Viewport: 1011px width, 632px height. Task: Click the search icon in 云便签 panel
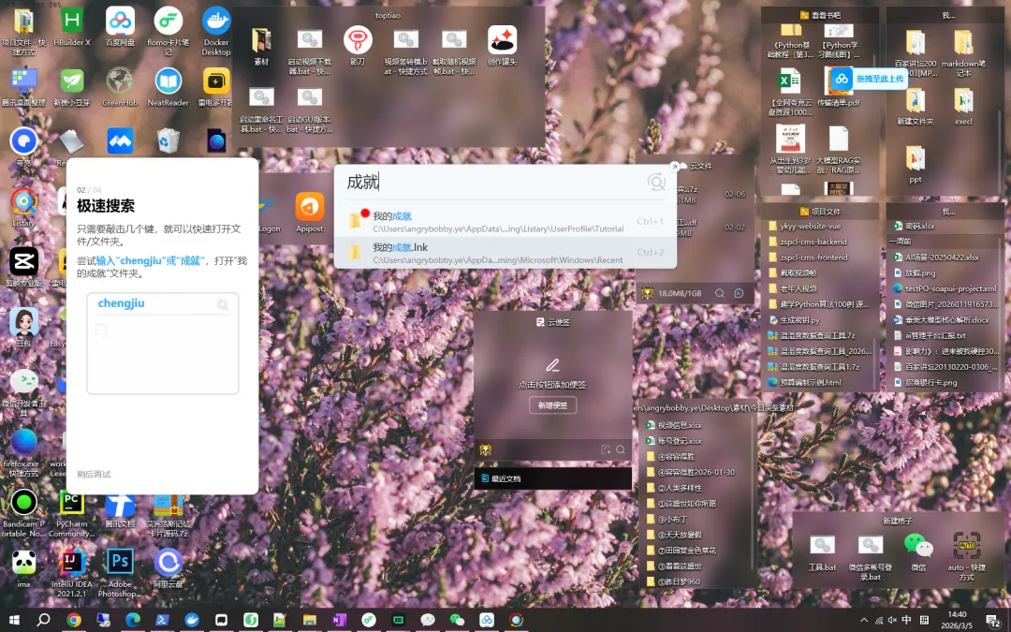621,450
